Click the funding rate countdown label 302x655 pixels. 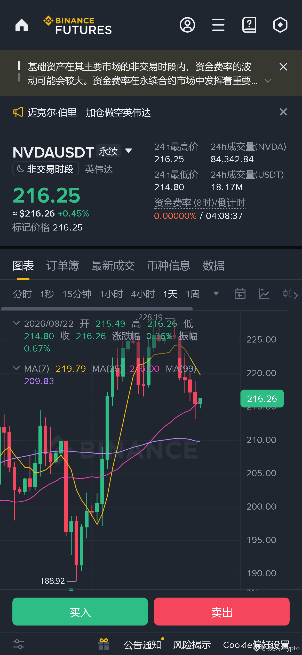point(200,202)
